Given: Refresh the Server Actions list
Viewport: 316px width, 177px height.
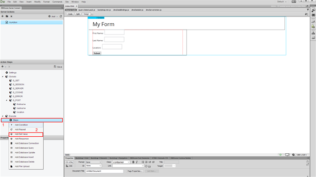Looking at the screenshot, I should click(x=61, y=16).
